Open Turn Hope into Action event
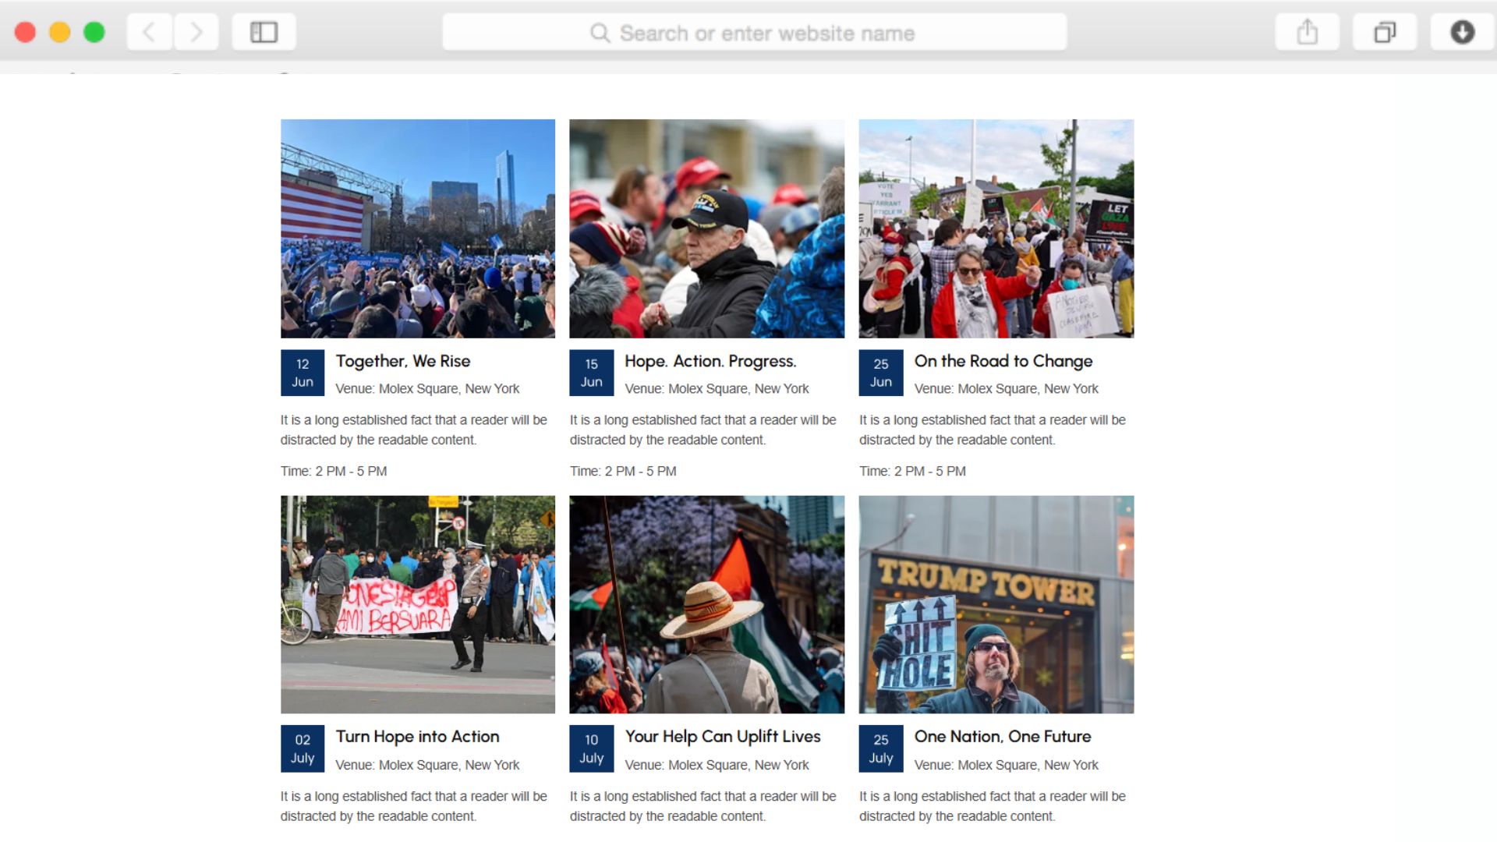Viewport: 1497px width, 842px height. (x=417, y=737)
